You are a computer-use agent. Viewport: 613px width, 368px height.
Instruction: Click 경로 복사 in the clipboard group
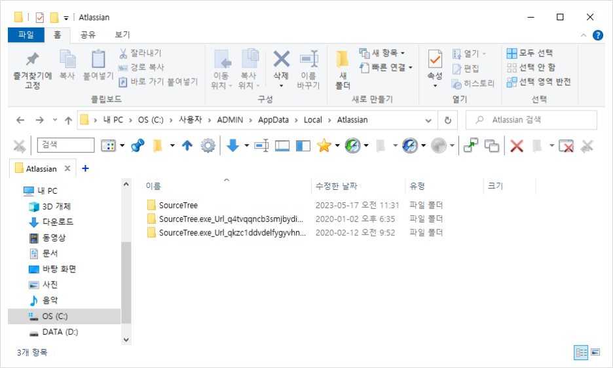141,67
